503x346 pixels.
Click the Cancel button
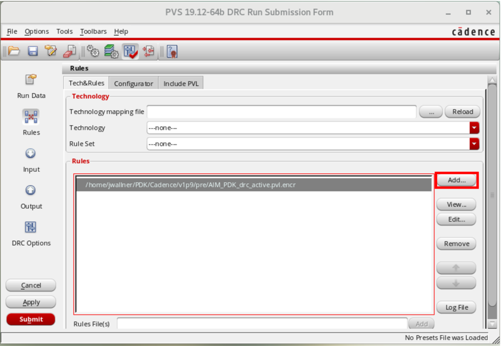[x=31, y=285]
